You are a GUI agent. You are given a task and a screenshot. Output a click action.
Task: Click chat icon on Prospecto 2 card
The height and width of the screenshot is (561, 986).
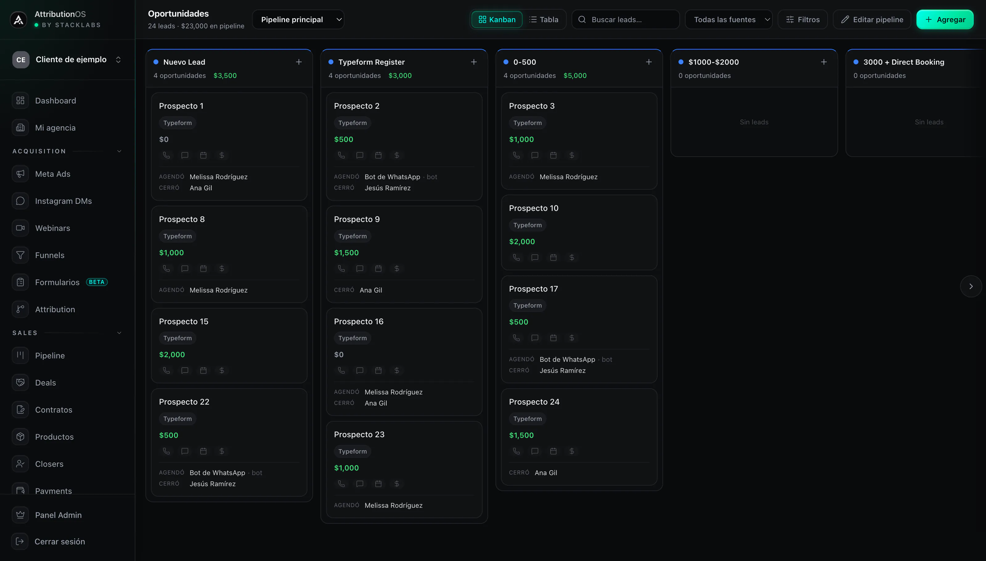(360, 155)
